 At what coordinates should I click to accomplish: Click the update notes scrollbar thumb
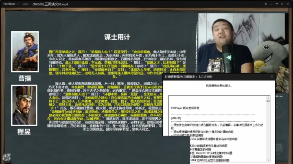[x=268, y=101]
